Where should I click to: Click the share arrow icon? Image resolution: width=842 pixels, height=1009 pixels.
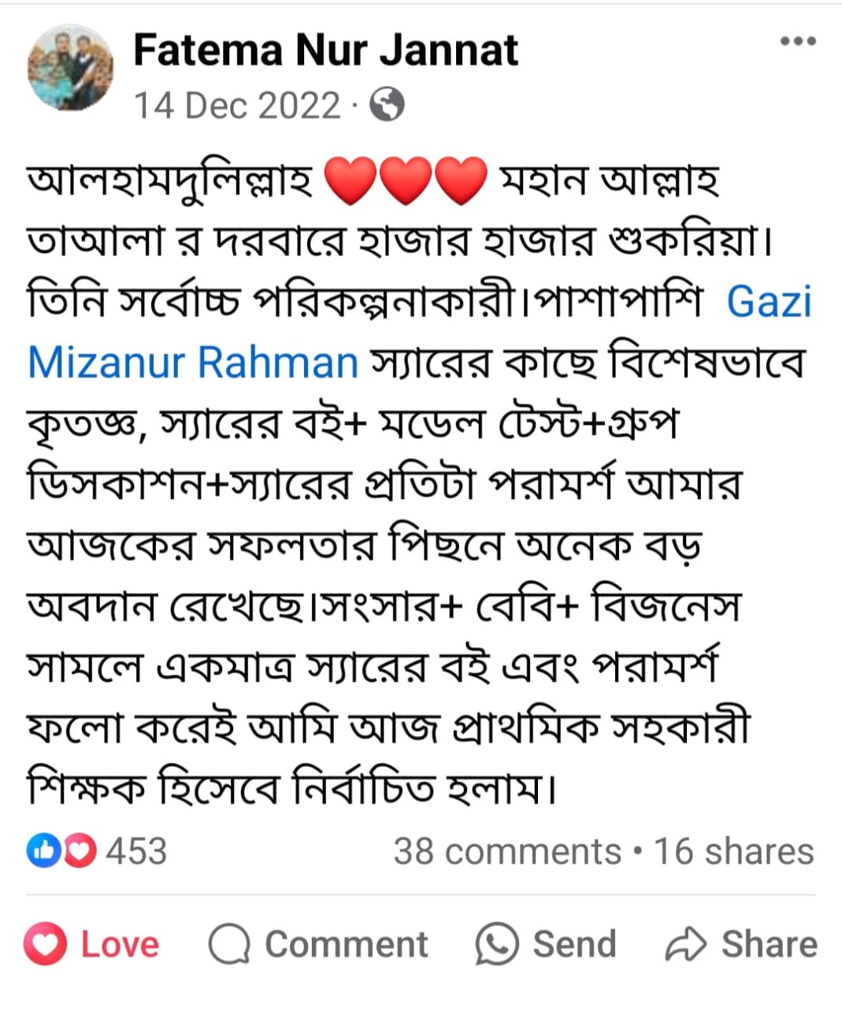(x=685, y=944)
